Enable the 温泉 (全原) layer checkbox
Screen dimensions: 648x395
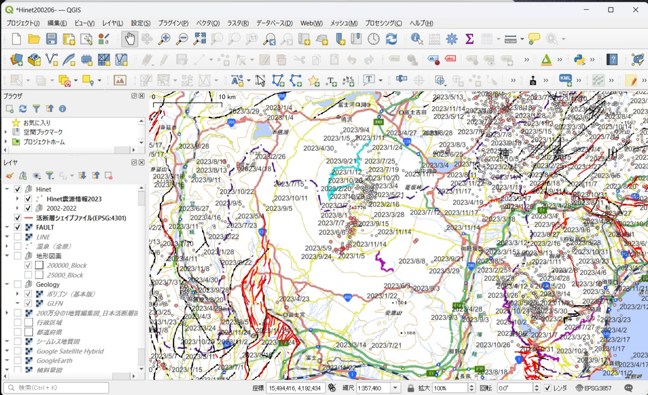click(18, 246)
